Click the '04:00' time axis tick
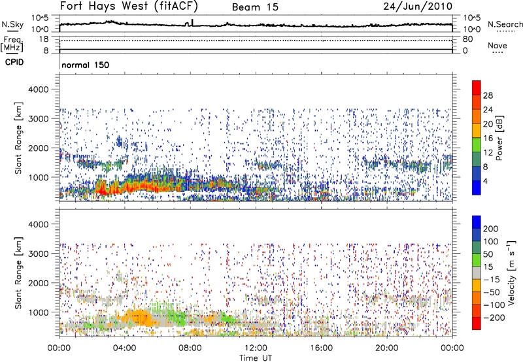Screen dimensions: 523x362 pyautogui.click(x=124, y=348)
